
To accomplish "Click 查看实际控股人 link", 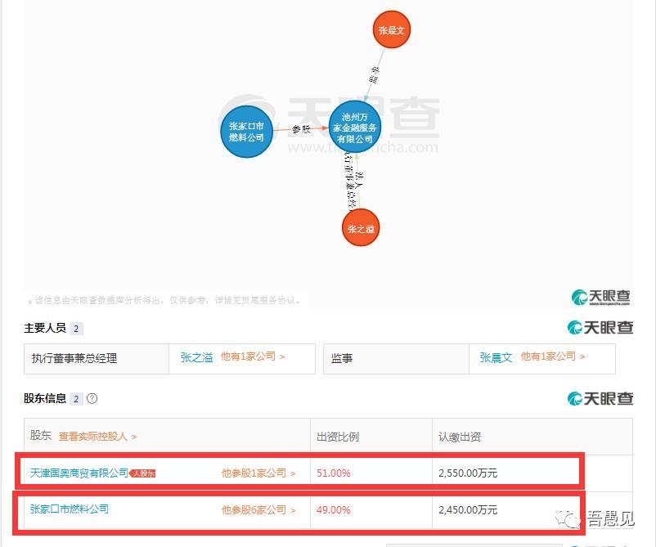I will 97,436.
